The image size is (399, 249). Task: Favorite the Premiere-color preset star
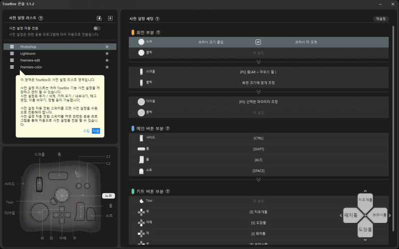pos(107,67)
